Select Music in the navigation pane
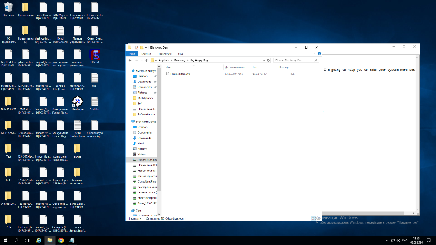Viewport: 436px width, 245px height. pyautogui.click(x=141, y=143)
